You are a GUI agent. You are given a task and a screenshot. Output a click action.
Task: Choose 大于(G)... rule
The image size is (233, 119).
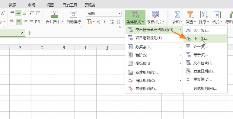(x=205, y=31)
